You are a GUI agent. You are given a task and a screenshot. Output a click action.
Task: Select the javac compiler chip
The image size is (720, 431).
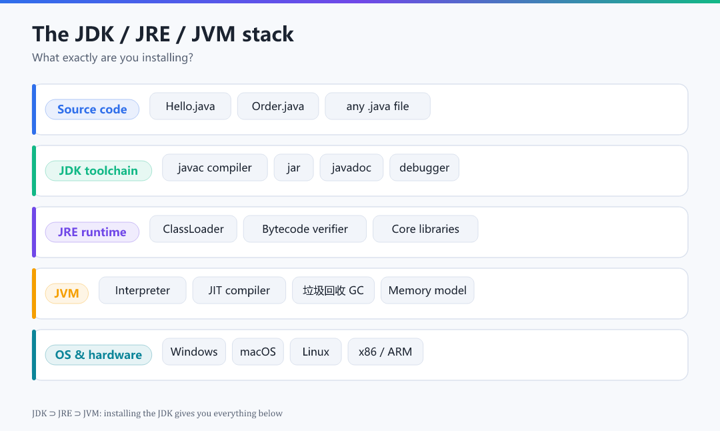pos(215,167)
